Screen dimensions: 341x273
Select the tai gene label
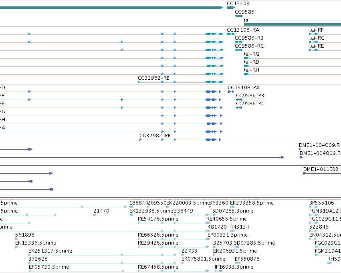[246, 20]
